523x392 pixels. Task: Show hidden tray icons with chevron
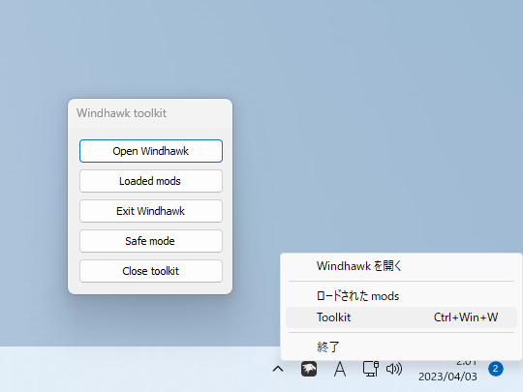tap(278, 369)
